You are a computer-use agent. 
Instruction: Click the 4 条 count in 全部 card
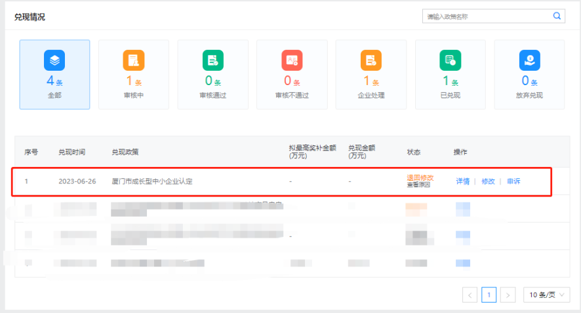54,81
